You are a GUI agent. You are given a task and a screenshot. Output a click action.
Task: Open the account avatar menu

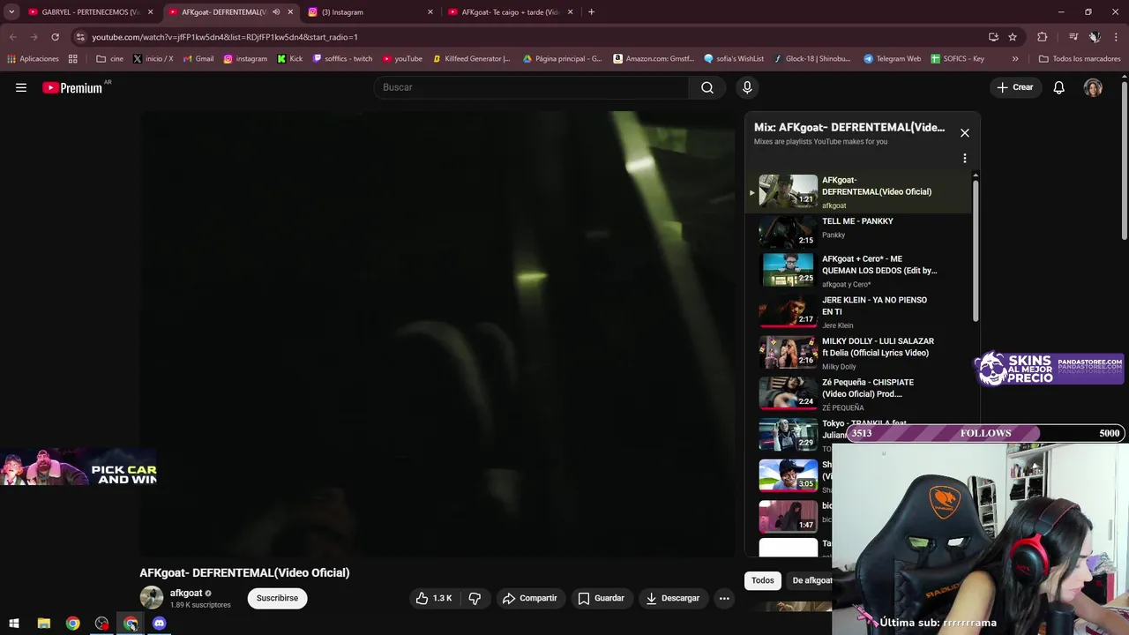(1093, 87)
